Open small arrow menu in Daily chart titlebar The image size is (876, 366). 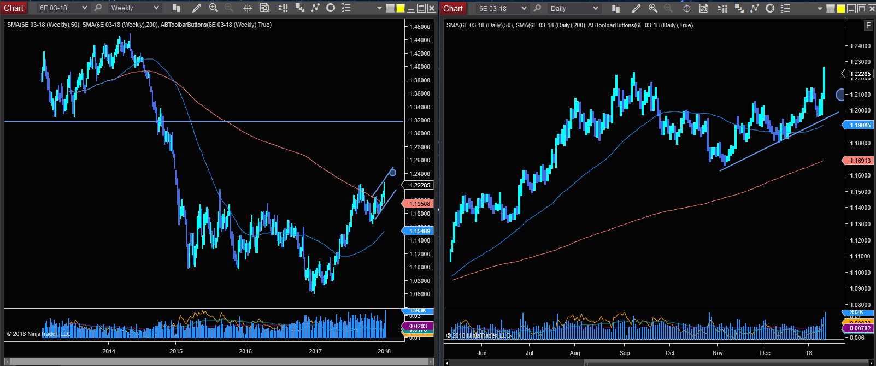pyautogui.click(x=820, y=9)
